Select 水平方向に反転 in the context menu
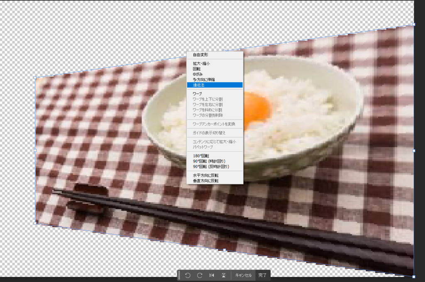Screen dimensions: 425x282 point(205,176)
